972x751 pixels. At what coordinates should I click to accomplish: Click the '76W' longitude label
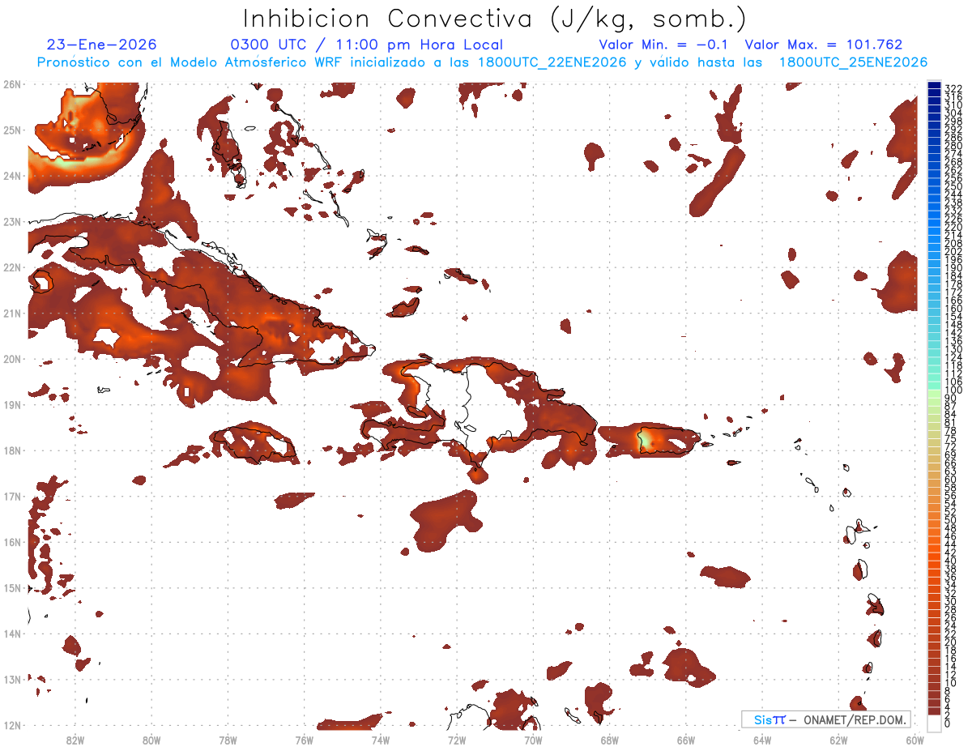pyautogui.click(x=304, y=740)
